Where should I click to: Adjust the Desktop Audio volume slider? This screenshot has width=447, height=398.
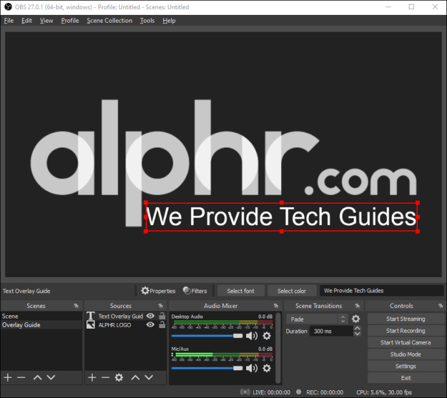click(207, 336)
